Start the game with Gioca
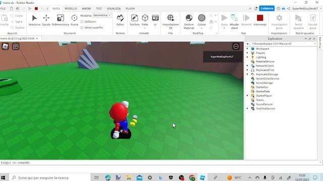 (224, 20)
